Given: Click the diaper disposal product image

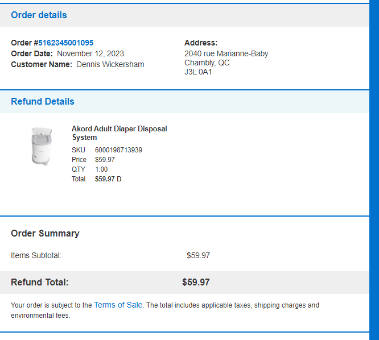Looking at the screenshot, I should tap(42, 146).
